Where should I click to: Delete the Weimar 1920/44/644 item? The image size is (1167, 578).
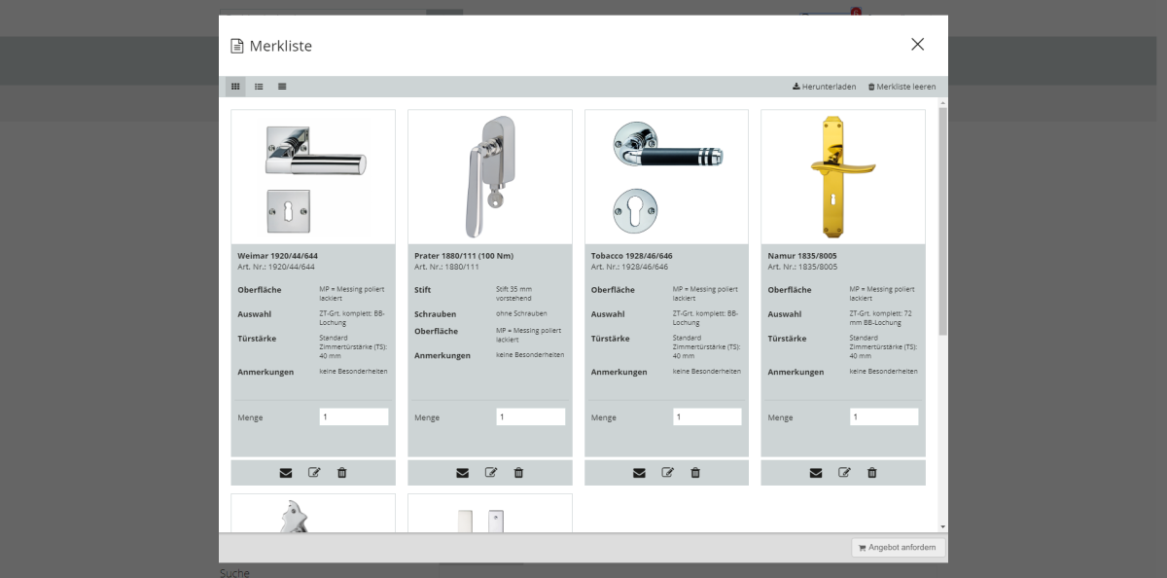point(341,473)
